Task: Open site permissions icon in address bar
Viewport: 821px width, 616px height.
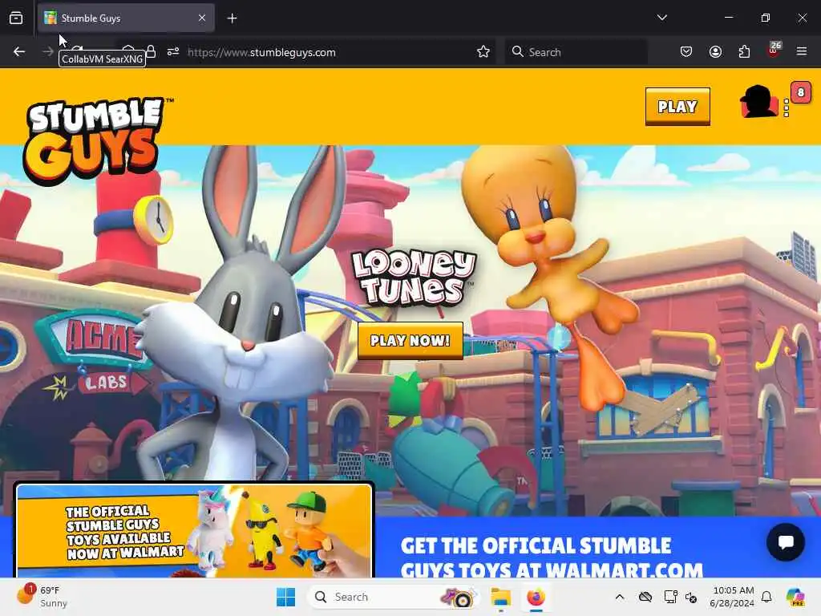Action: [x=173, y=51]
